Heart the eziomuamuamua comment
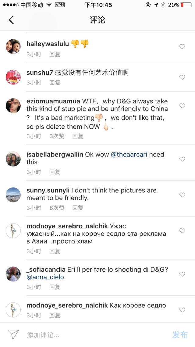Screen dimensions: 195x347 click(182, 106)
